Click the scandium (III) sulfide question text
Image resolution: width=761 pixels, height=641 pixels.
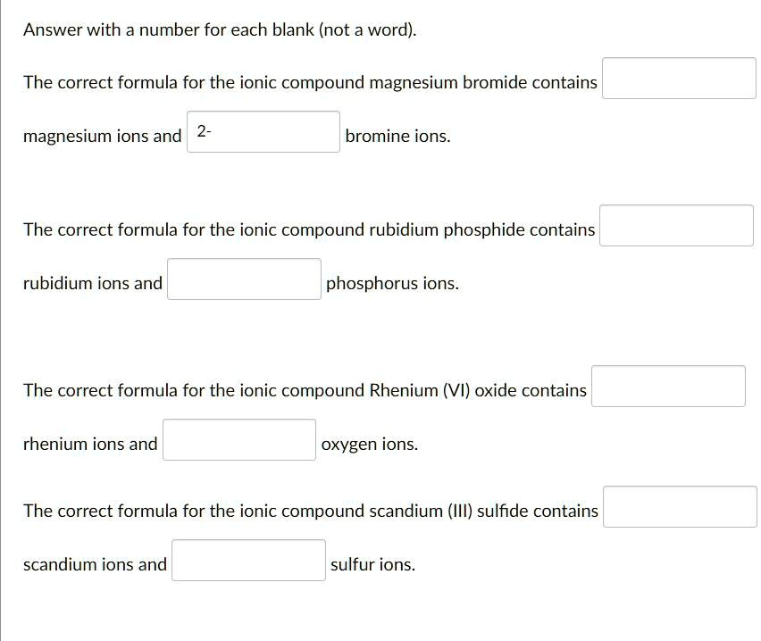pyautogui.click(x=310, y=511)
